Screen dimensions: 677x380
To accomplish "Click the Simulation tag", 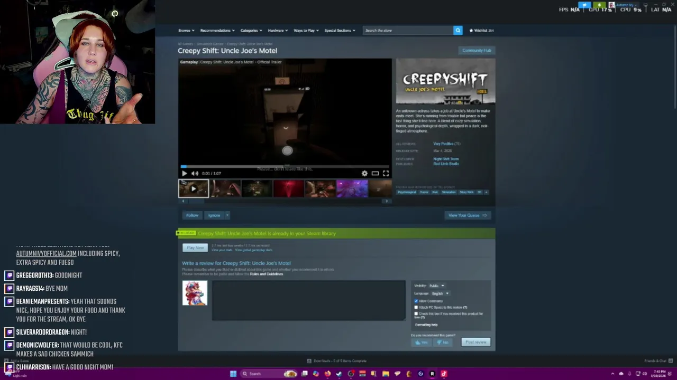I will (x=449, y=192).
